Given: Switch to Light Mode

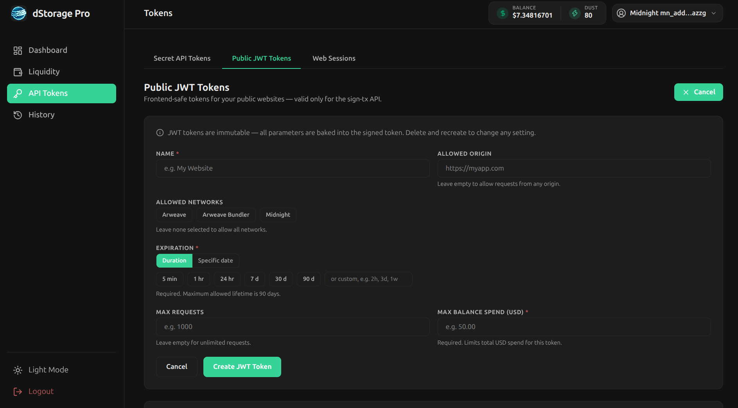Looking at the screenshot, I should click(x=61, y=370).
